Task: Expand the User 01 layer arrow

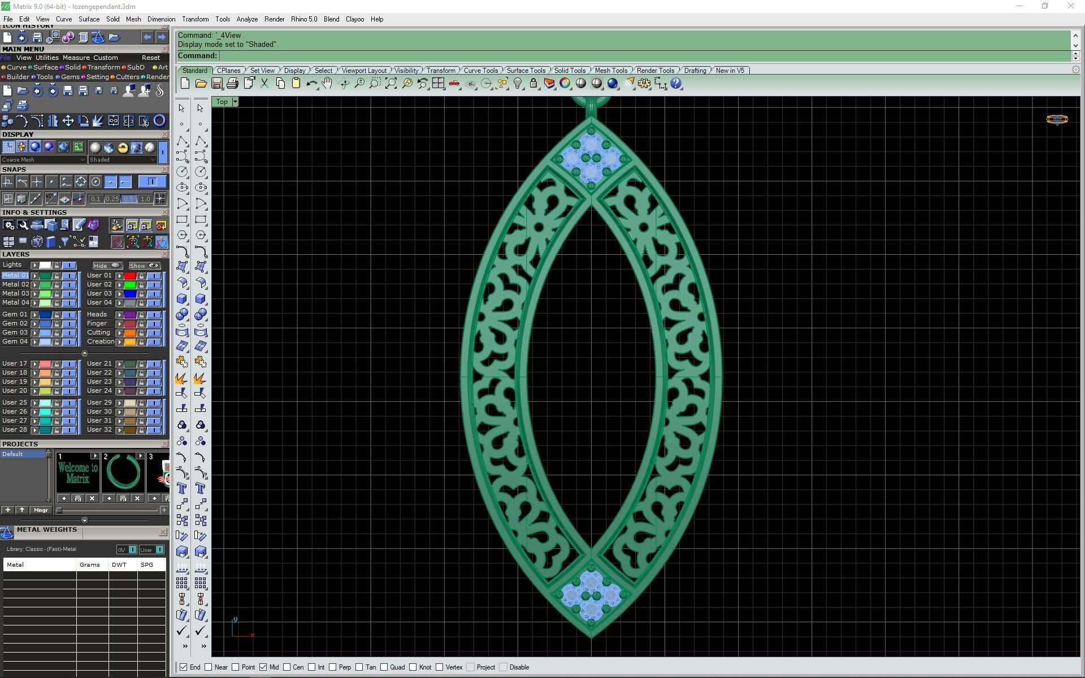Action: 120,276
